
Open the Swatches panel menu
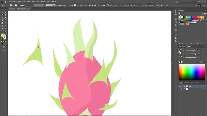point(206,10)
